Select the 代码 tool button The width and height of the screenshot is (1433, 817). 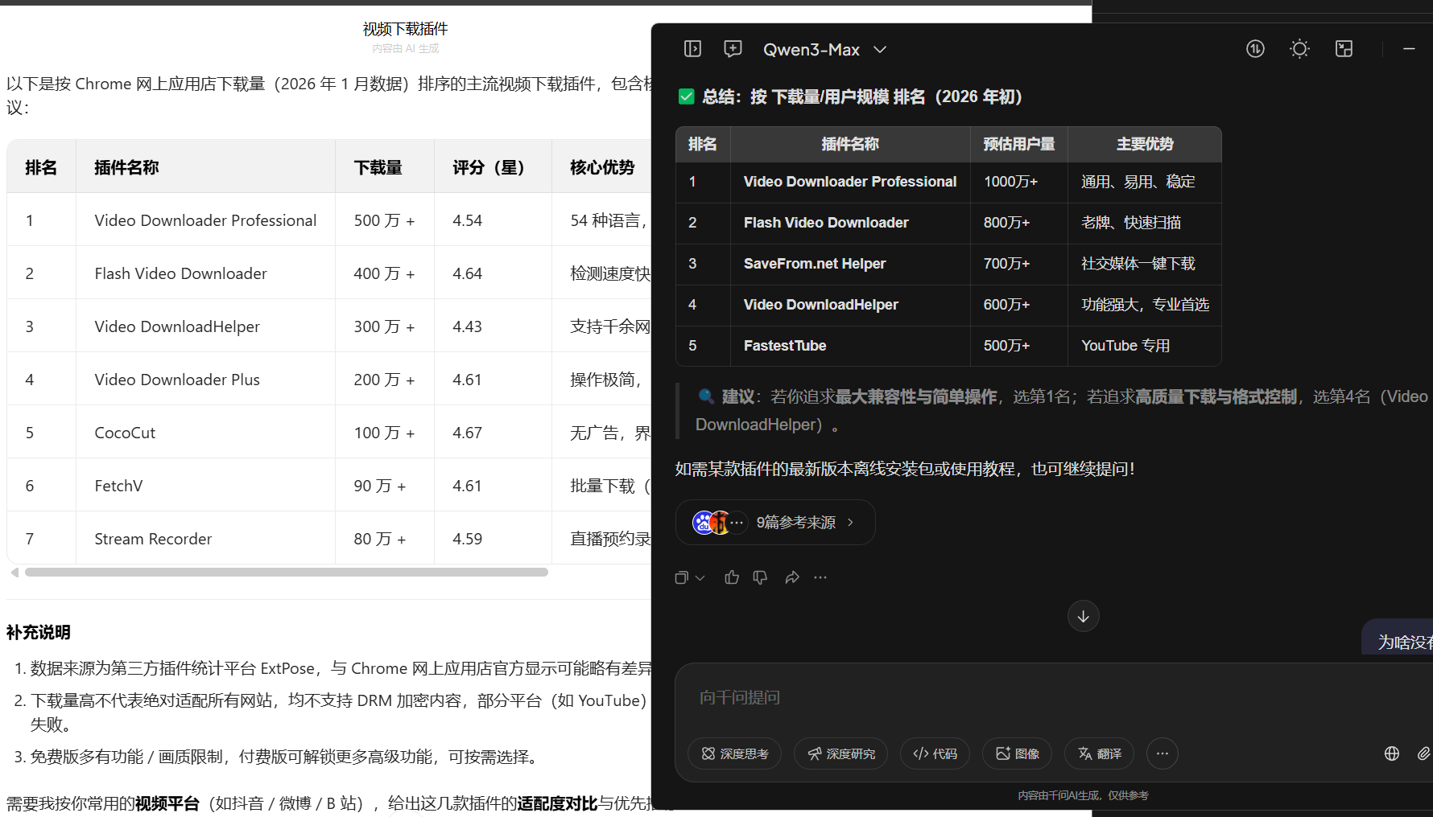coord(935,753)
